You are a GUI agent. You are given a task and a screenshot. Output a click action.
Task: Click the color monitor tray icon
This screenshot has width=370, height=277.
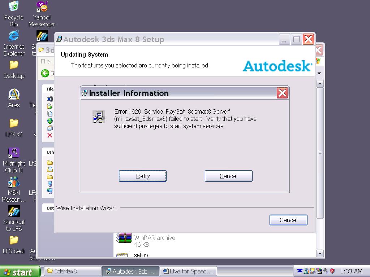319,271
